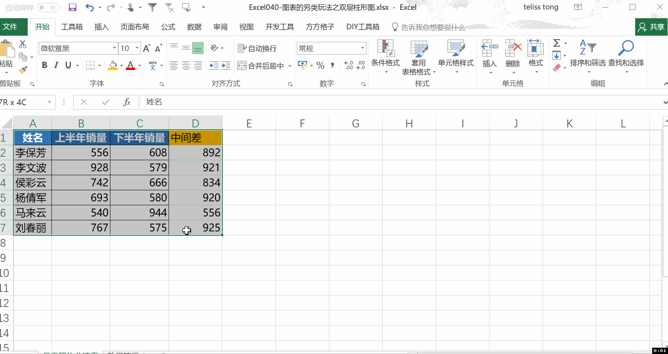Click the 合并后居中 button
Screen dimensions: 668x354
pos(261,66)
